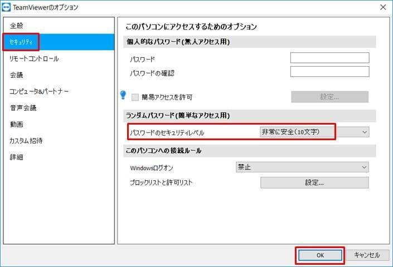The image size is (393, 267).
Task: Open パスワードのセキュリティレベル dropdown
Action: point(314,132)
